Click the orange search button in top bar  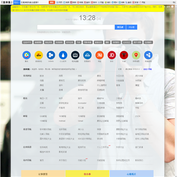coord(52,2)
